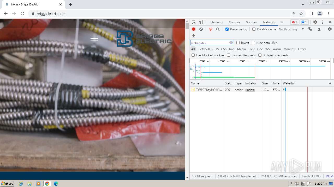This screenshot has height=187, width=334.
Task: Check 3rd-party requests checkbox
Action: [x=260, y=55]
